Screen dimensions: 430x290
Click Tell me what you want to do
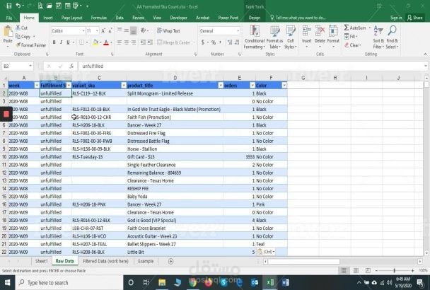298,18
